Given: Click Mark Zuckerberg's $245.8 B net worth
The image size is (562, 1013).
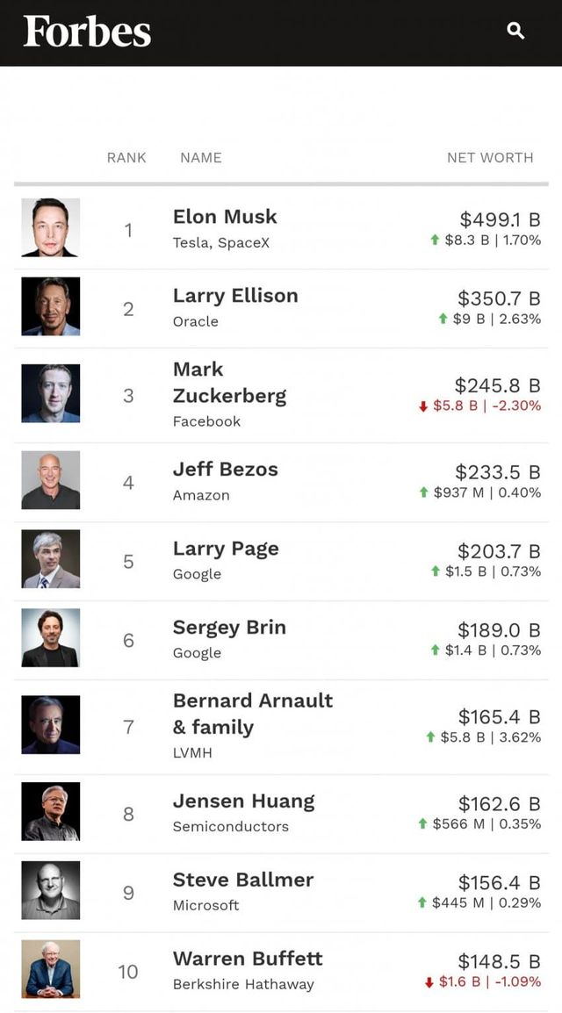Looking at the screenshot, I should point(497,385).
